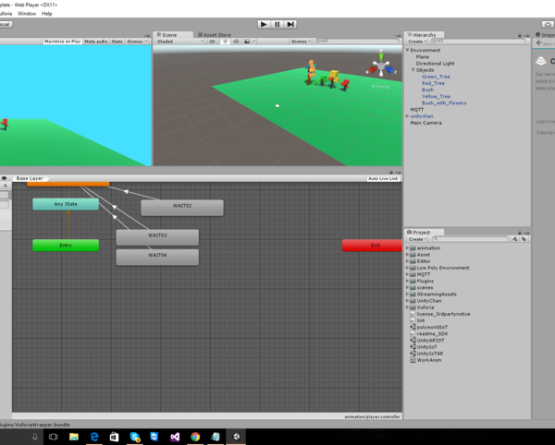Screen dimensions: 555x445
Task: Expand the unitychan hierarchy node
Action: 407,116
